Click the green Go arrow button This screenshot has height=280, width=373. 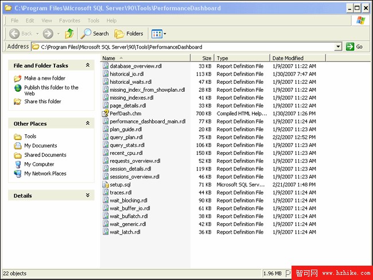pos(350,46)
